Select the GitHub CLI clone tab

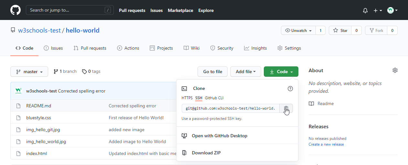click(x=214, y=98)
